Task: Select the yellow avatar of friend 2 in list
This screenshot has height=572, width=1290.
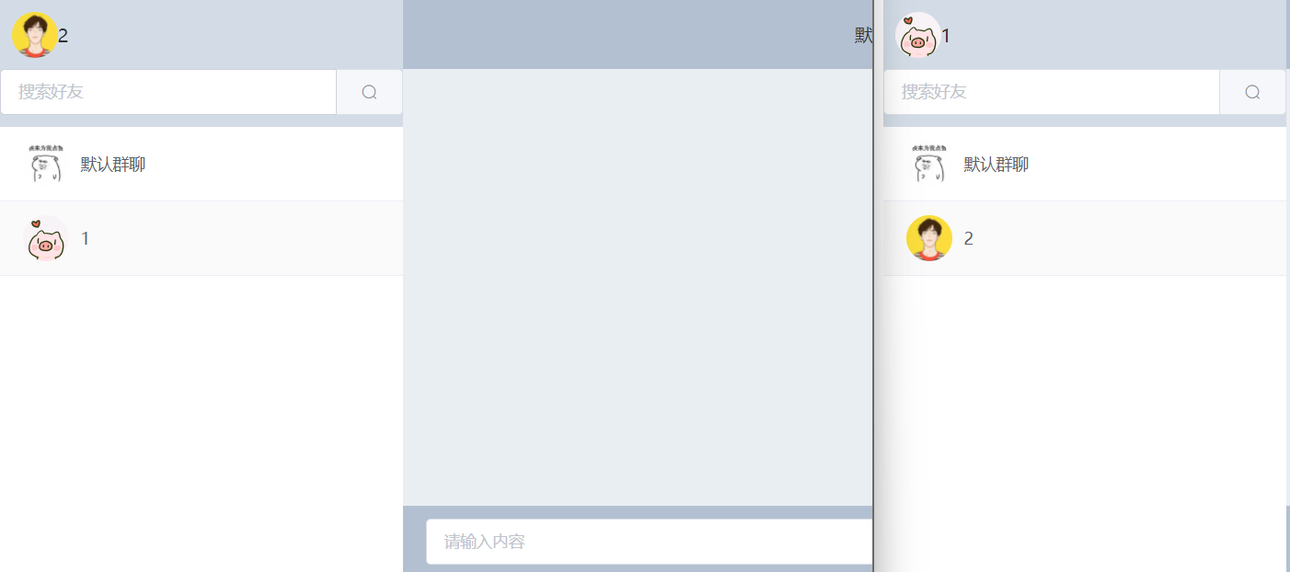Action: pyautogui.click(x=929, y=238)
